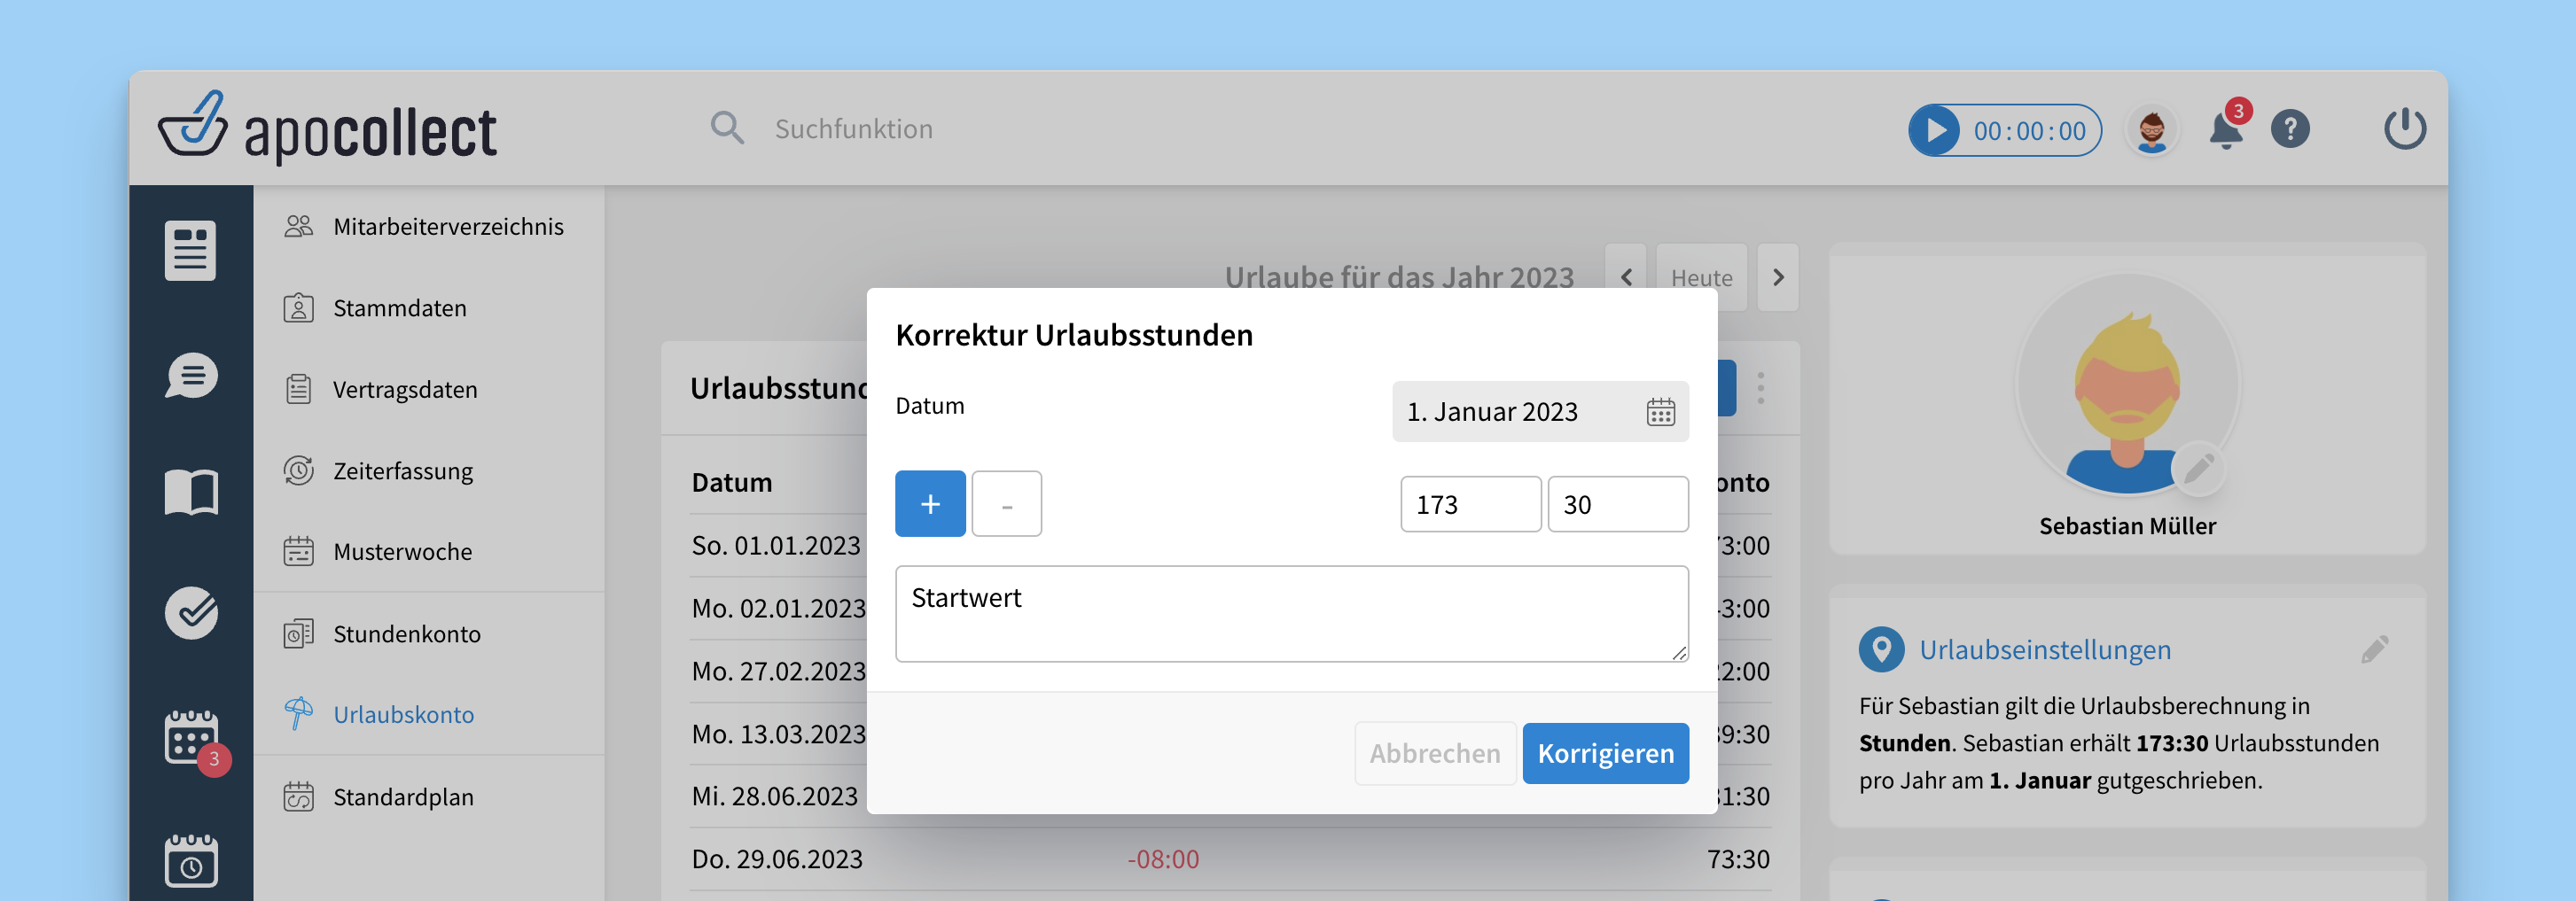Image resolution: width=2576 pixels, height=901 pixels.
Task: Select the plus sign toggle
Action: [929, 503]
